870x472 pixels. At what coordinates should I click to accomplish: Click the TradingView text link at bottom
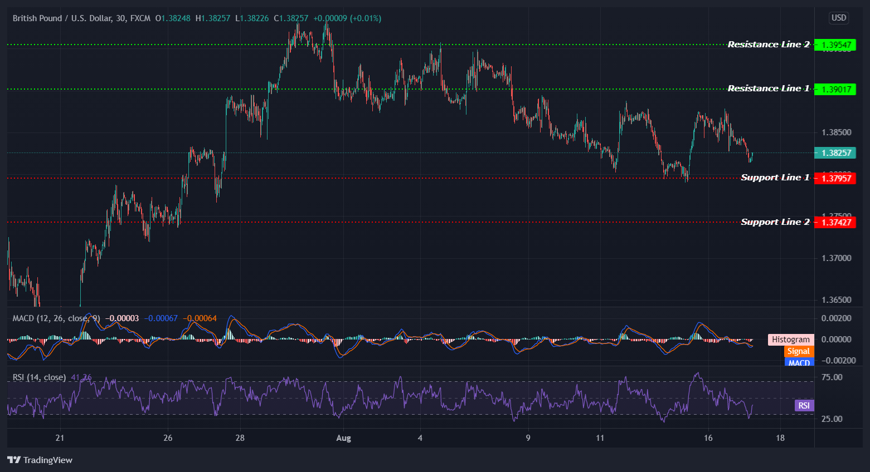click(x=47, y=460)
